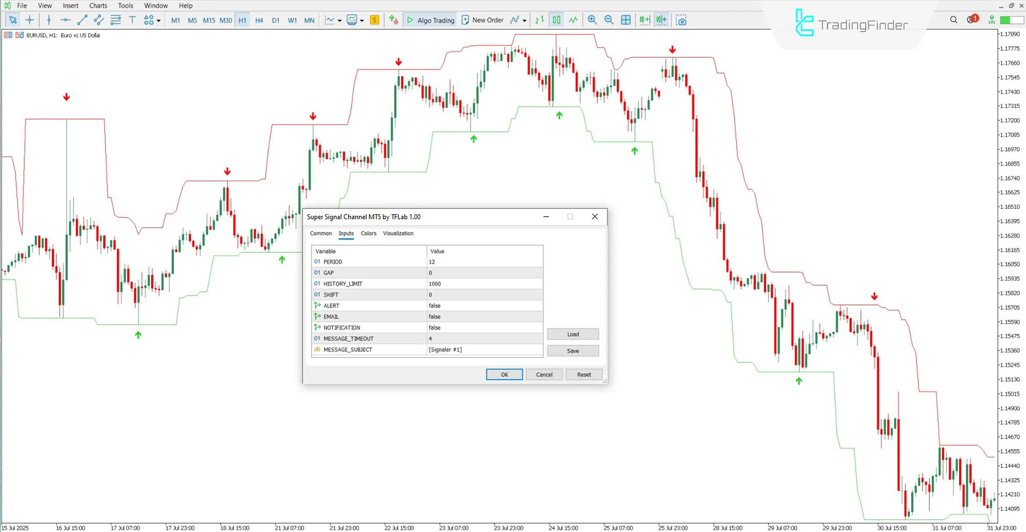Screen dimensions: 1026x532
Task: Expand the objects toolbar dropdown
Action: tap(158, 20)
